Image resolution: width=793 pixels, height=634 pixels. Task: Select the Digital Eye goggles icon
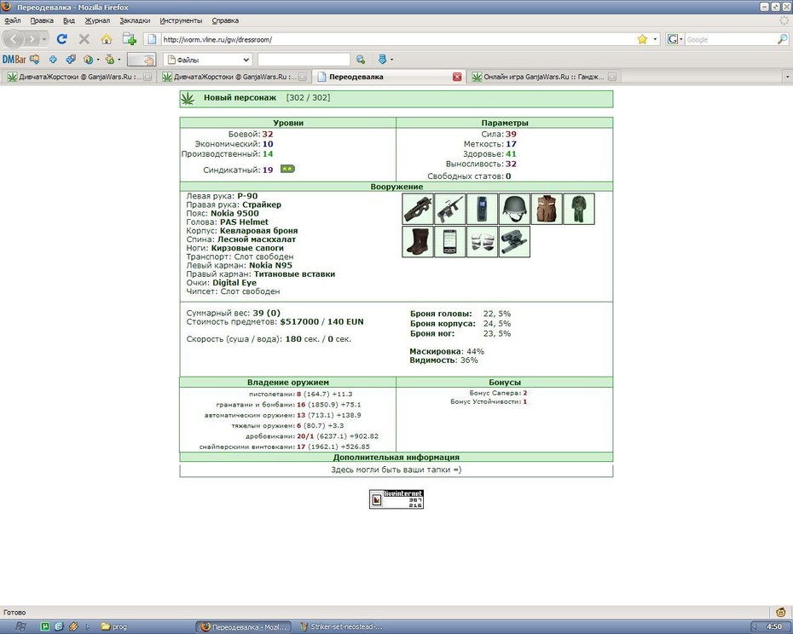pos(514,242)
